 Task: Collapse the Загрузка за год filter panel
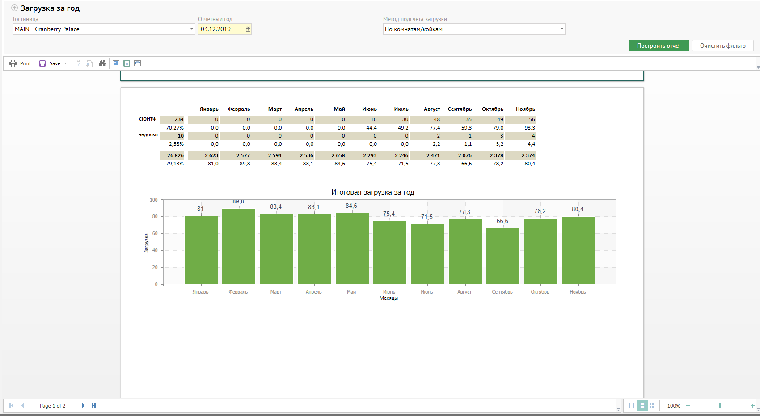coord(14,8)
